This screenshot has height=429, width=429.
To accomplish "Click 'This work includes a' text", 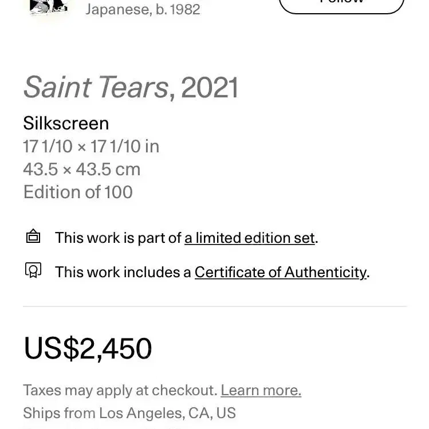I will tap(123, 272).
